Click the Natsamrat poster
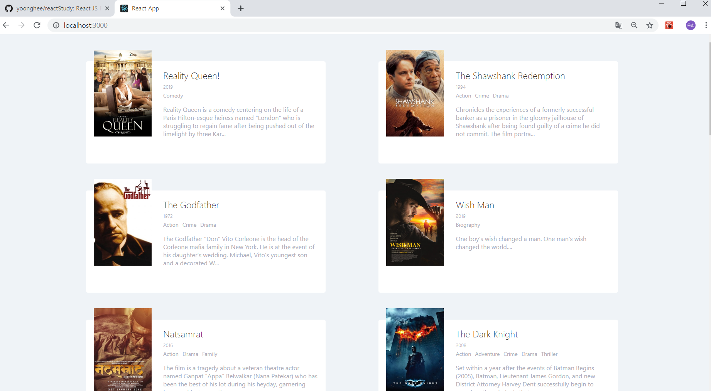Viewport: 711px width, 391px height. [x=123, y=349]
